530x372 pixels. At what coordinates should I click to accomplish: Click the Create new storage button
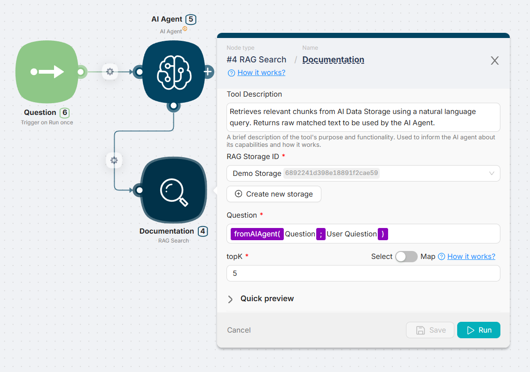pyautogui.click(x=273, y=194)
